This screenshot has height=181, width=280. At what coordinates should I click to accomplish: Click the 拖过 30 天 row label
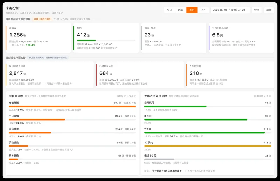coord(150,156)
